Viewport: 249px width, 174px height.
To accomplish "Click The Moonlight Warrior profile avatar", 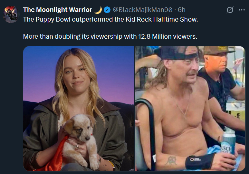I will tap(11, 14).
